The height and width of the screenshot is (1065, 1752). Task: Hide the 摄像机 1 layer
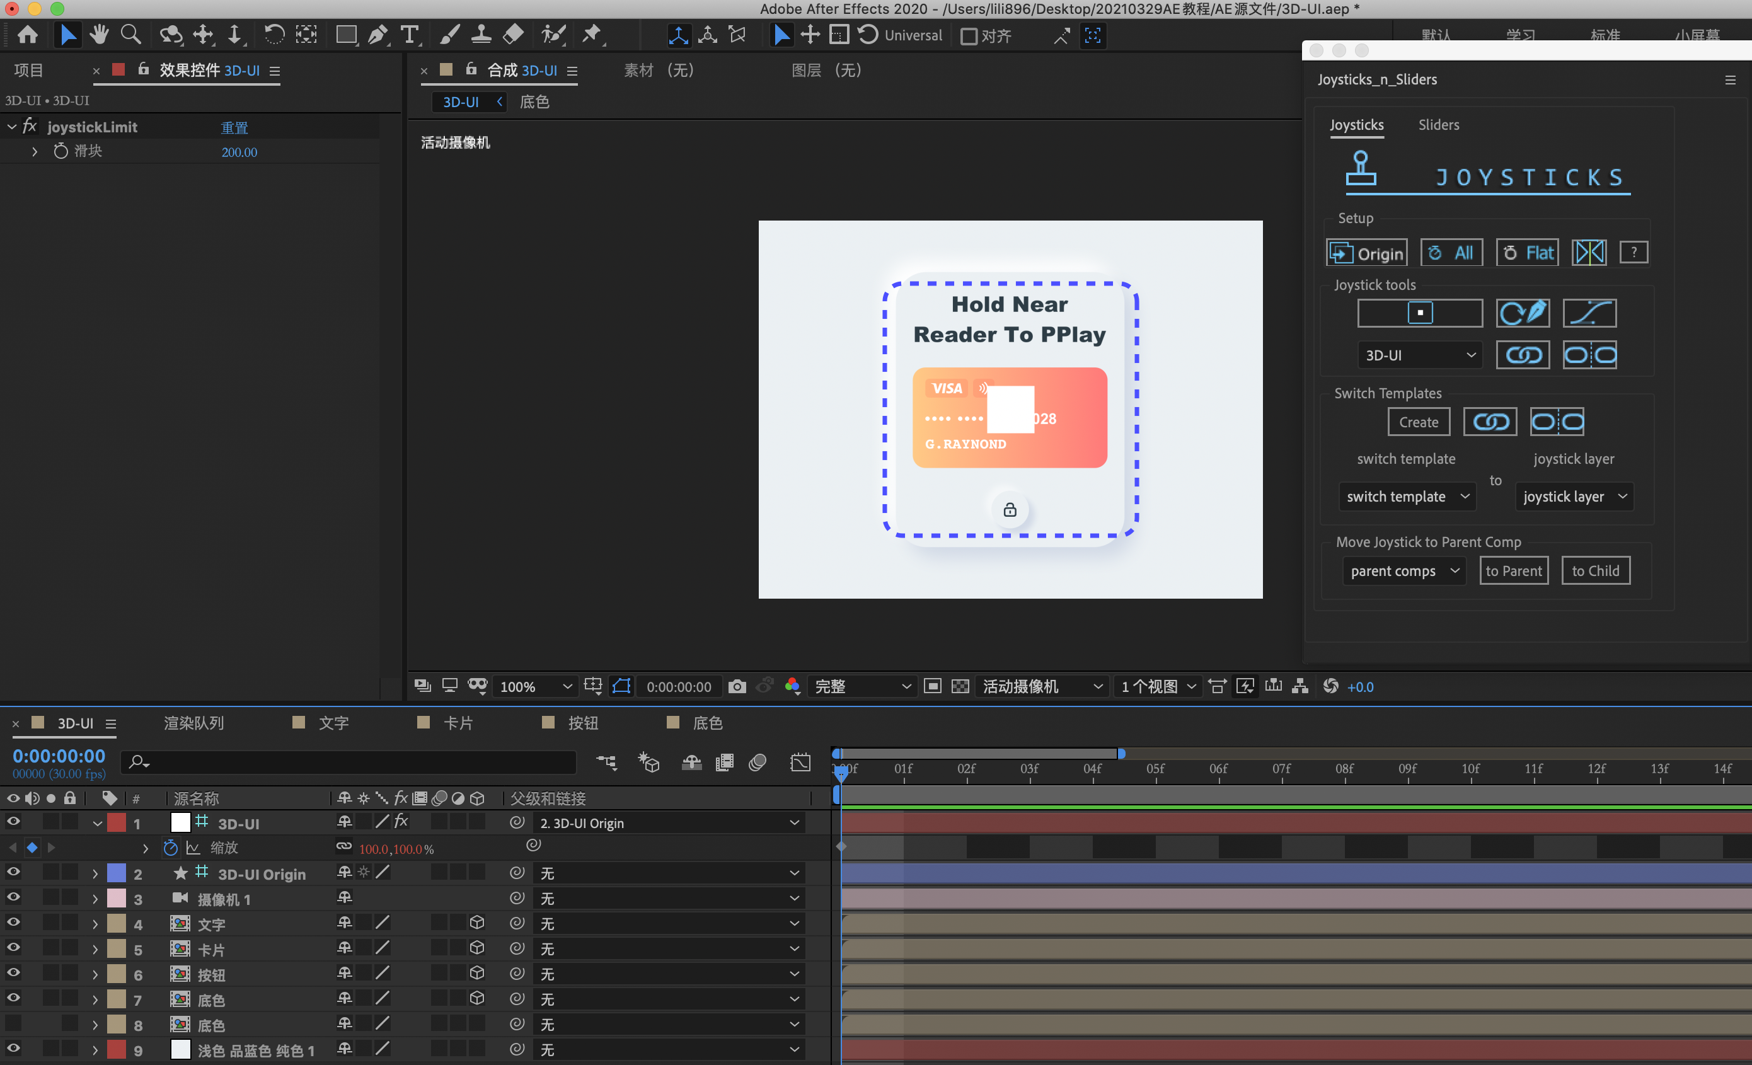pyautogui.click(x=13, y=898)
